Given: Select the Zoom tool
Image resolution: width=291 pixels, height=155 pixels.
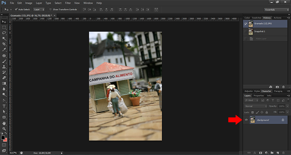Looking at the screenshot, I should point(4,129).
